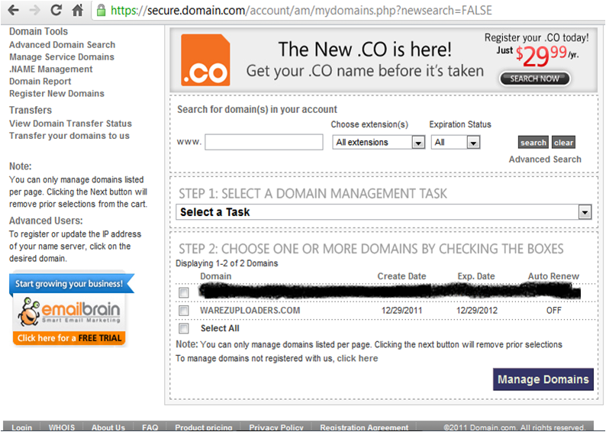Click the WAREZUPLOADERS.COM domain name
The height and width of the screenshot is (432, 606).
coord(250,311)
